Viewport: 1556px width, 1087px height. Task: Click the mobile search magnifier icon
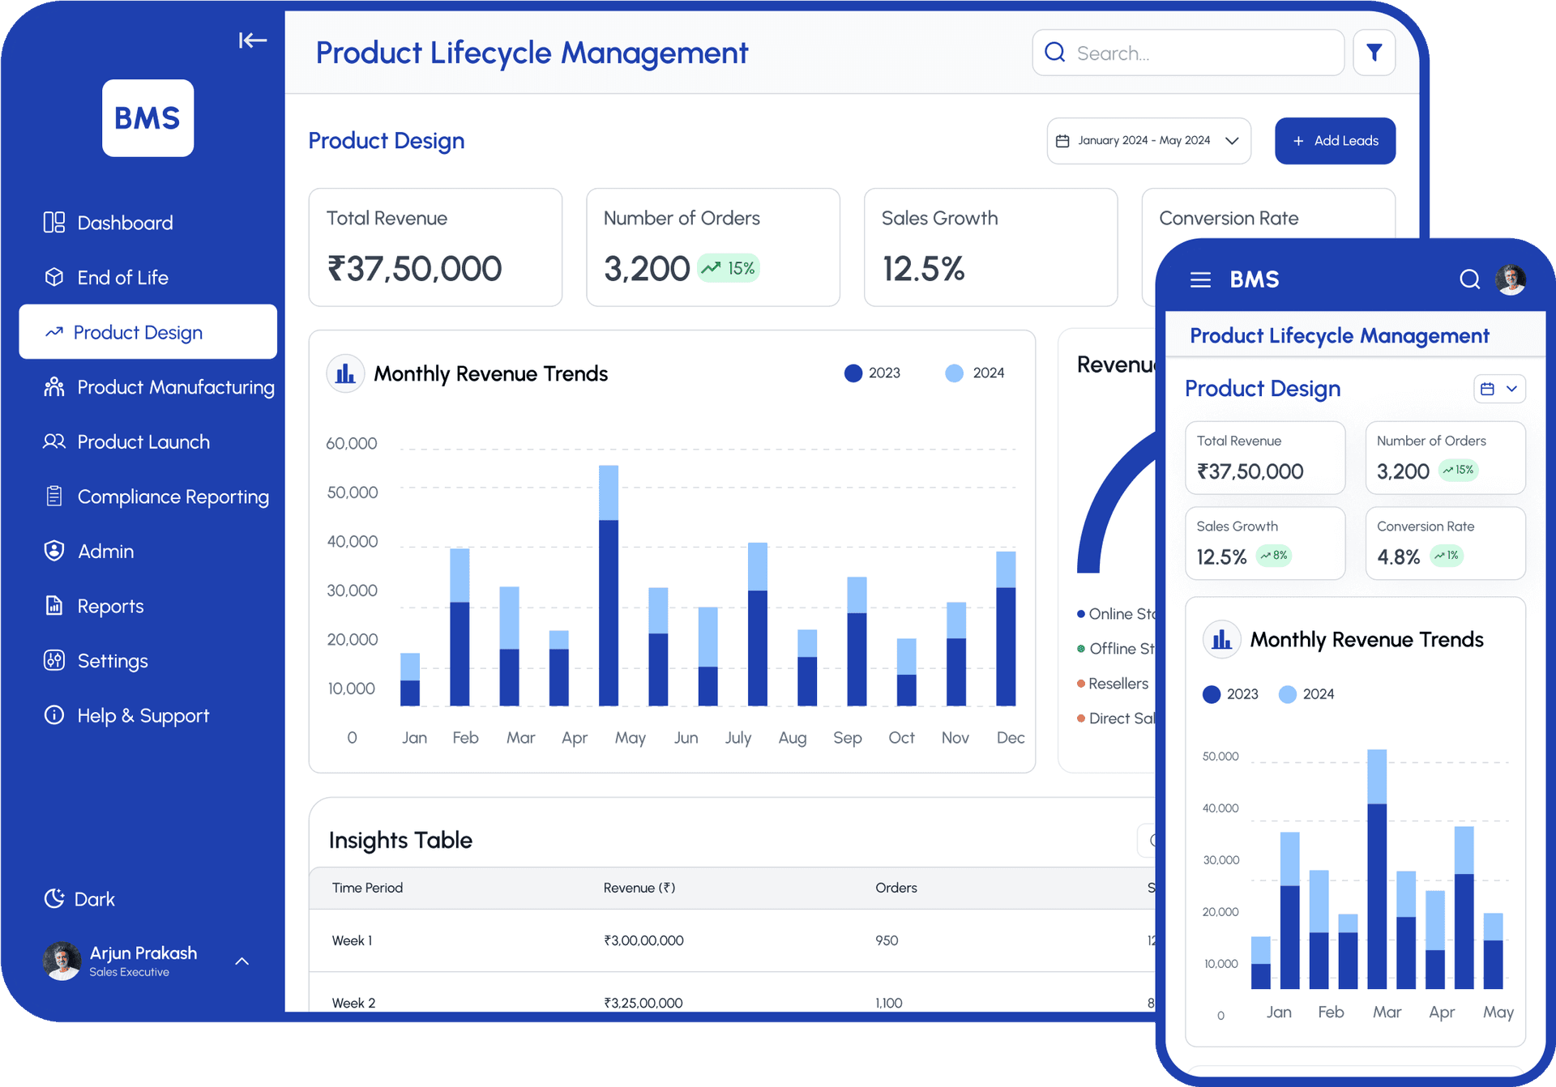pyautogui.click(x=1469, y=279)
